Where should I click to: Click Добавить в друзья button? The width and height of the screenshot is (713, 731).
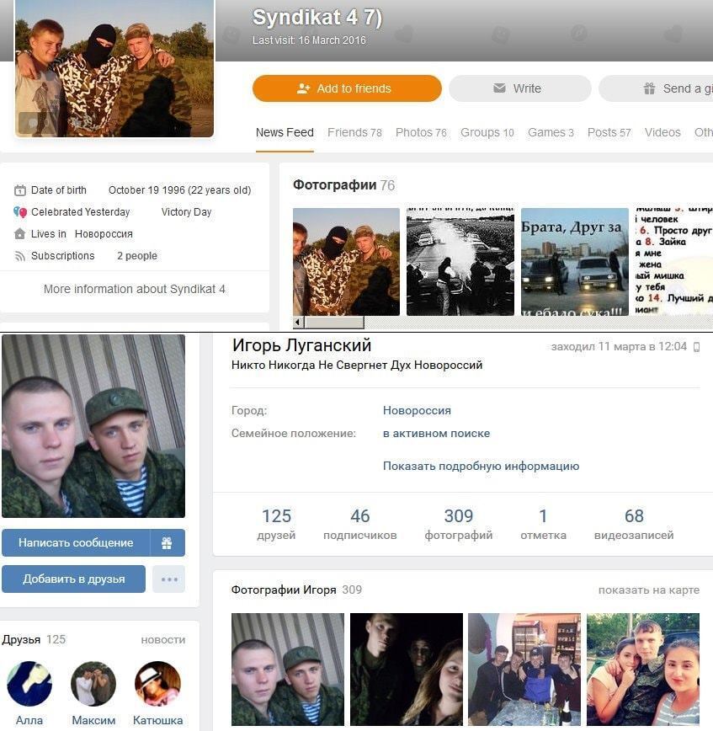click(73, 579)
